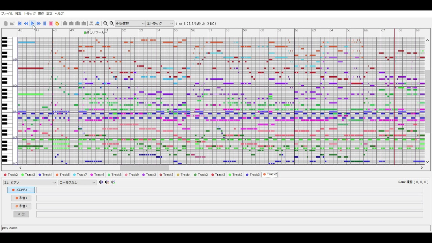Open the ファイル menu

point(7,13)
